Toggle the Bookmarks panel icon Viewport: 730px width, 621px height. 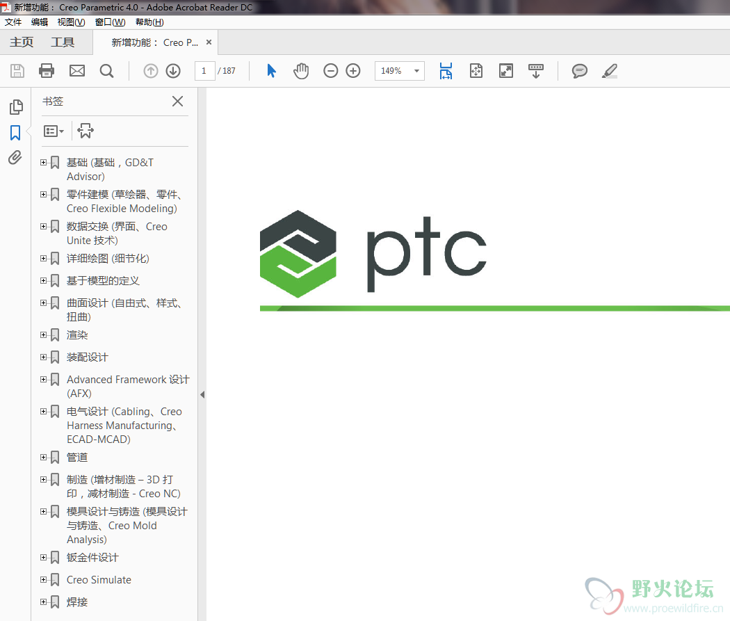click(x=15, y=132)
